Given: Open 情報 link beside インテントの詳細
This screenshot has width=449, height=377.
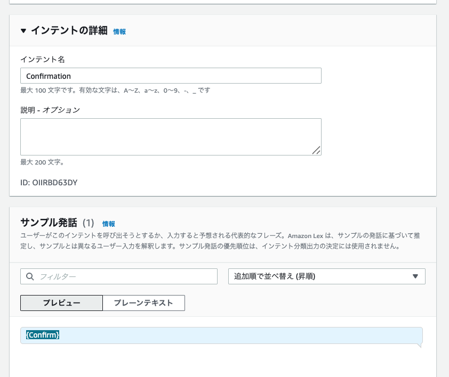Looking at the screenshot, I should tap(119, 32).
